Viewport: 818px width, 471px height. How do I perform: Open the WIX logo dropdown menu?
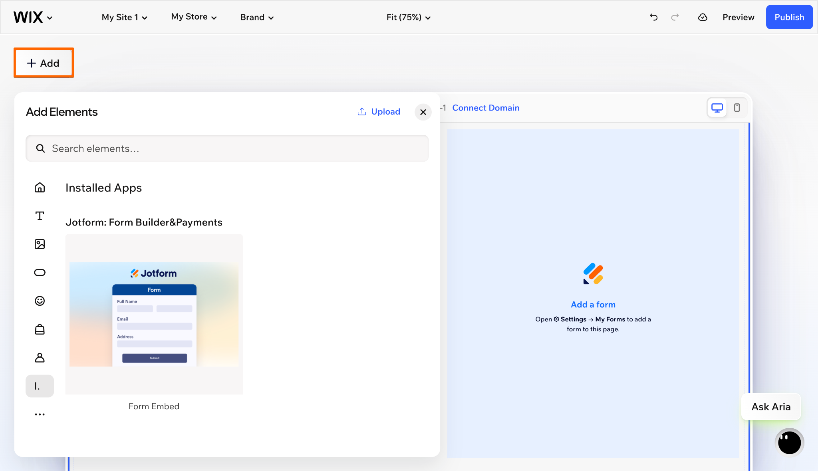click(33, 17)
